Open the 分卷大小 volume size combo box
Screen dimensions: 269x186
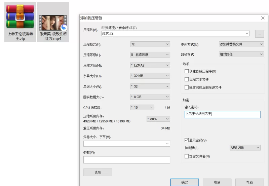(127, 144)
